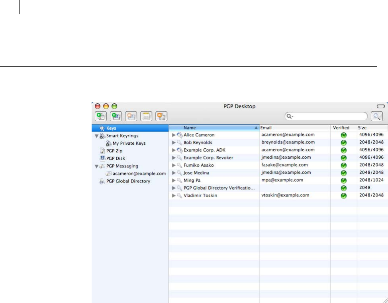The height and width of the screenshot is (303, 388).
Task: Click PGP Global Directory Verification verified icon
Action: point(343,188)
